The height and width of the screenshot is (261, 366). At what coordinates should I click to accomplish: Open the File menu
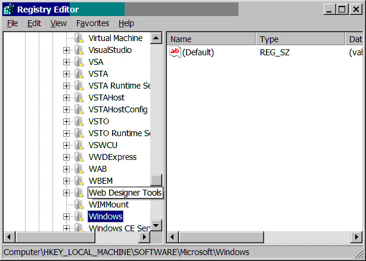[x=13, y=23]
